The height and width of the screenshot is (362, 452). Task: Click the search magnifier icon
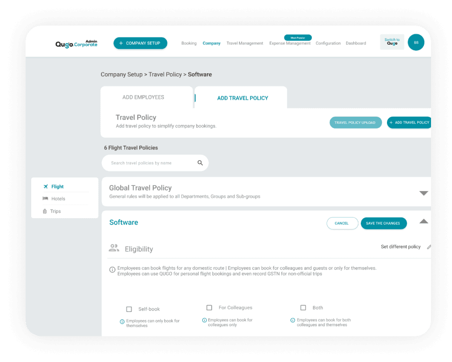coord(200,163)
